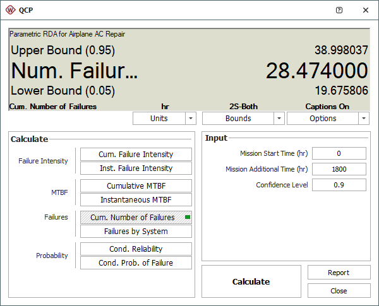
Task: Select Cond. Prob. of Failure option
Action: pos(136,263)
